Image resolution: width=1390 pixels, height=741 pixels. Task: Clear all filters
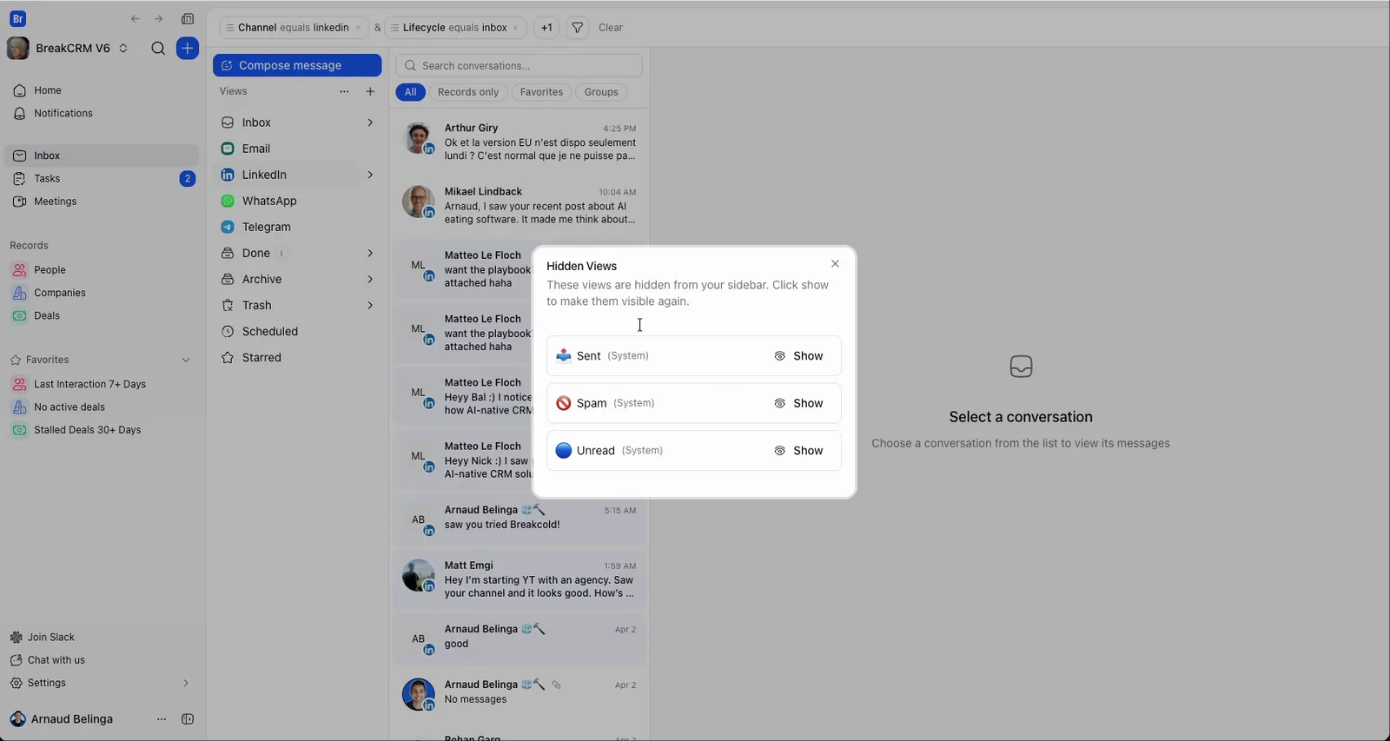point(611,28)
